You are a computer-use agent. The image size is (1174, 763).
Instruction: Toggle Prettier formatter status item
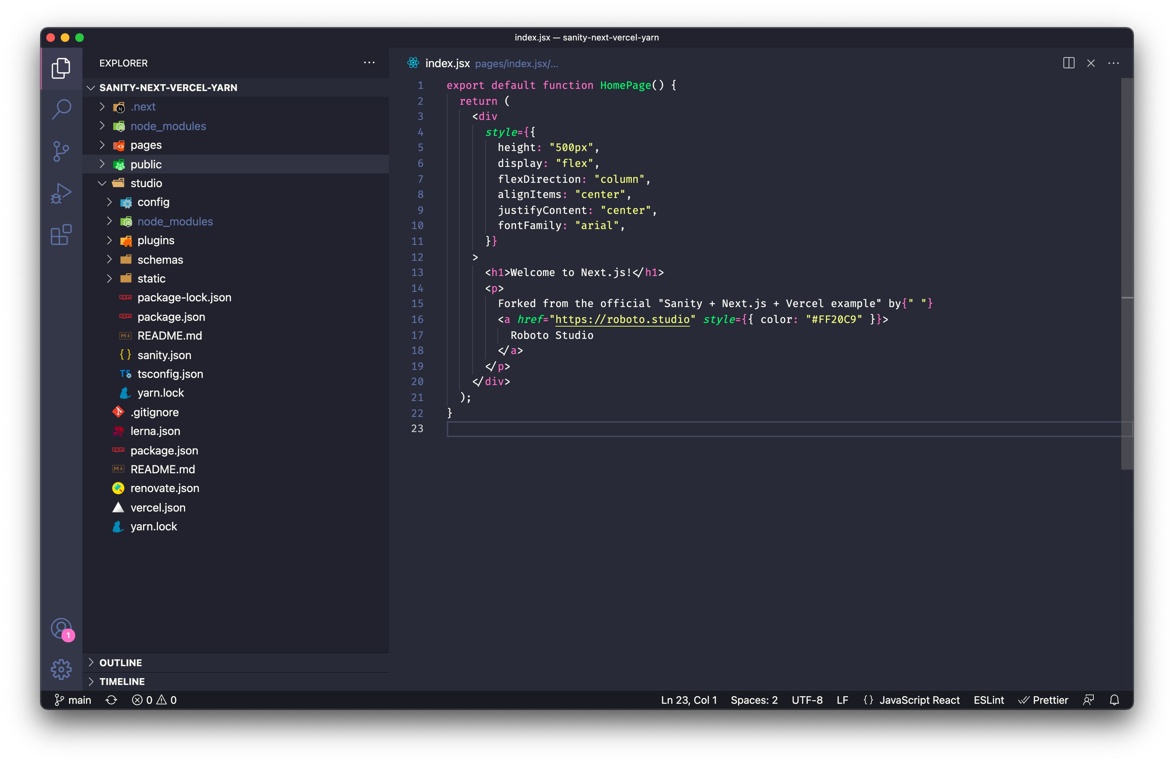pos(1043,700)
